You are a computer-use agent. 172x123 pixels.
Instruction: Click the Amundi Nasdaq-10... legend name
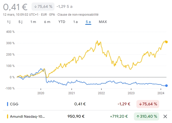click(x=27, y=116)
